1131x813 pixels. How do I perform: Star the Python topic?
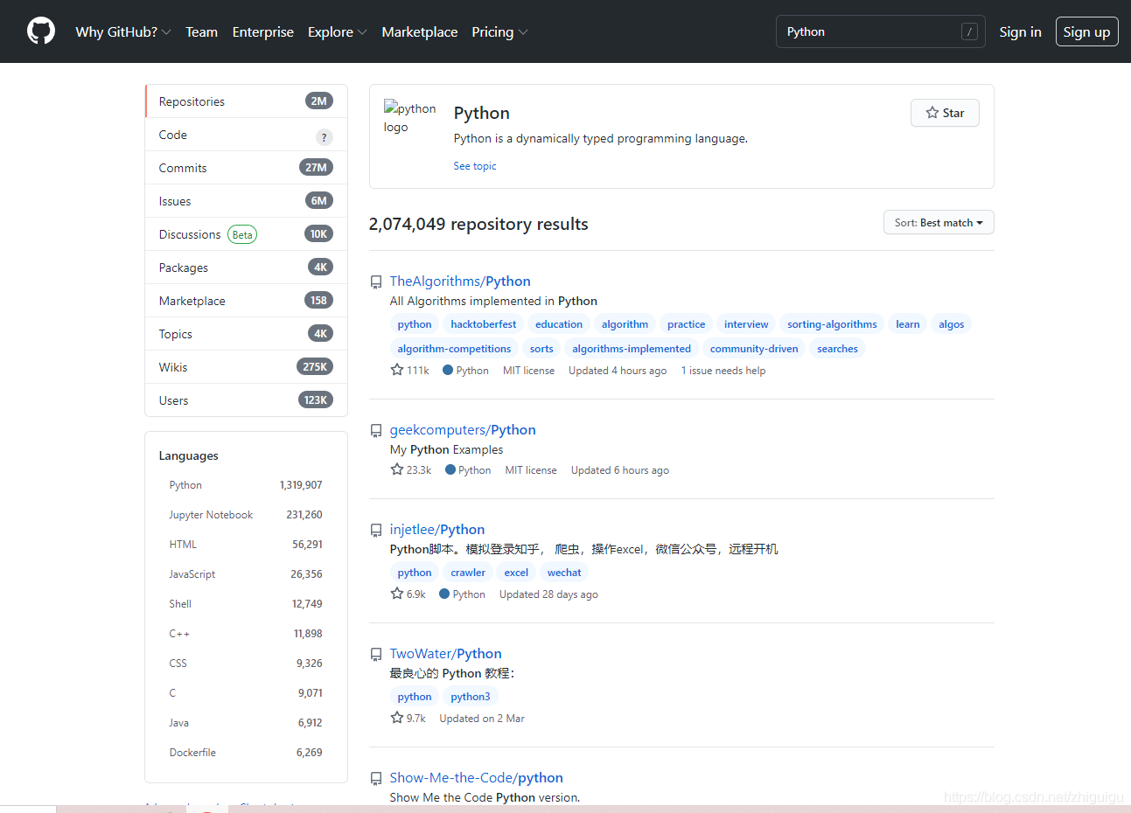point(945,113)
